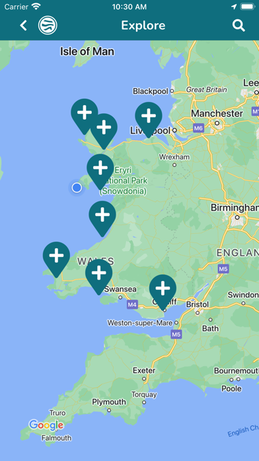Tap the round wave logo icon
Screen dimensions: 259x461
pos(48,25)
